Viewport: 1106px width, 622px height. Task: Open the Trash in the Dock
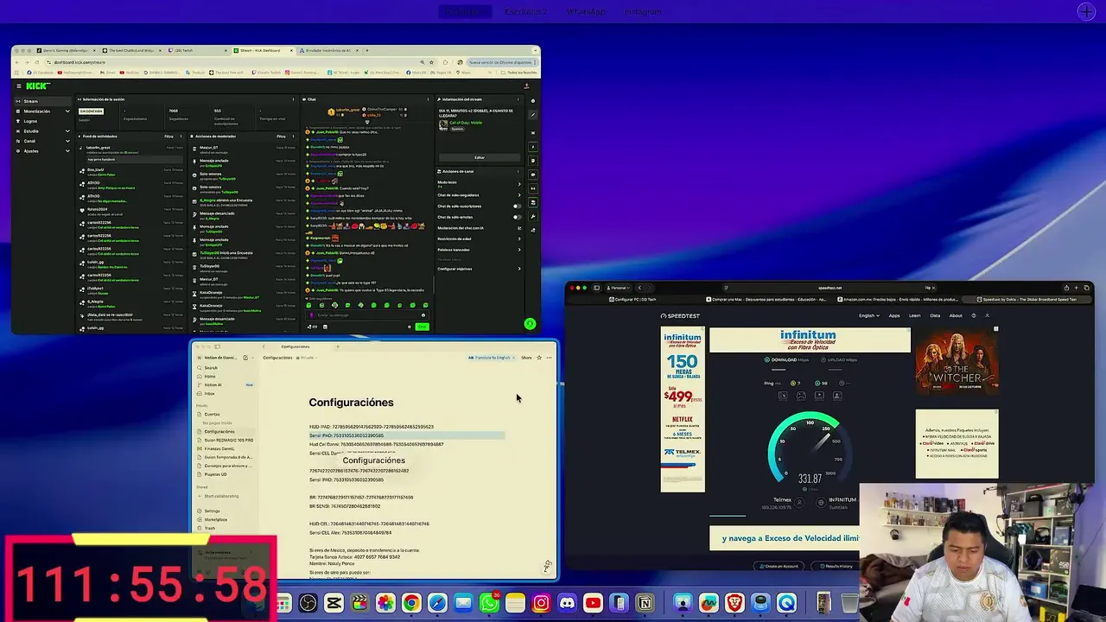(850, 602)
